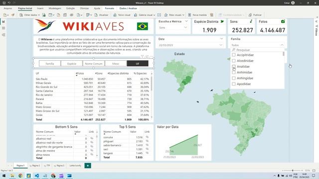
Task: Select the UF slicer button
Action: click(138, 64)
